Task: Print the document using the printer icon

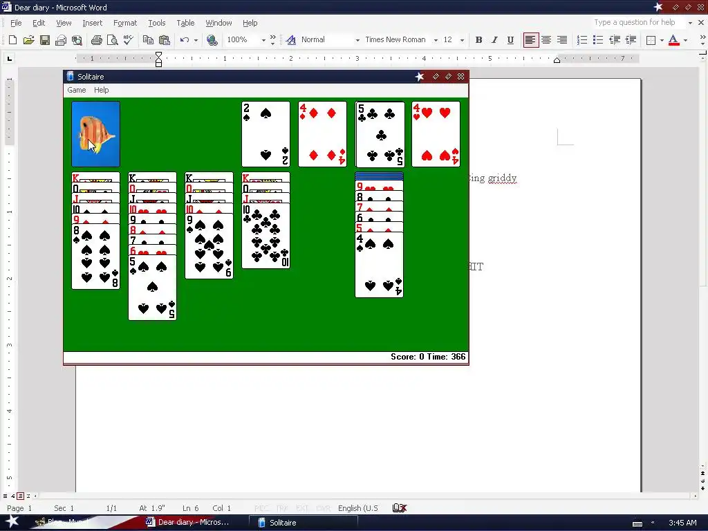Action: click(x=96, y=39)
